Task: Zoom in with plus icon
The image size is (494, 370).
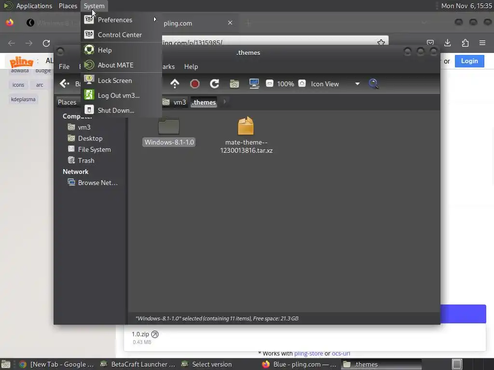Action: (302, 84)
